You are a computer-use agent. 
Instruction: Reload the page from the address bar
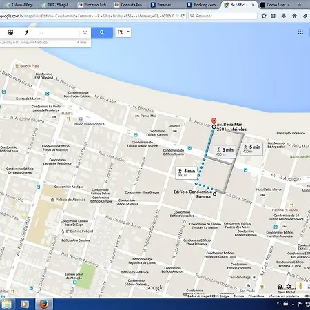pos(183,16)
